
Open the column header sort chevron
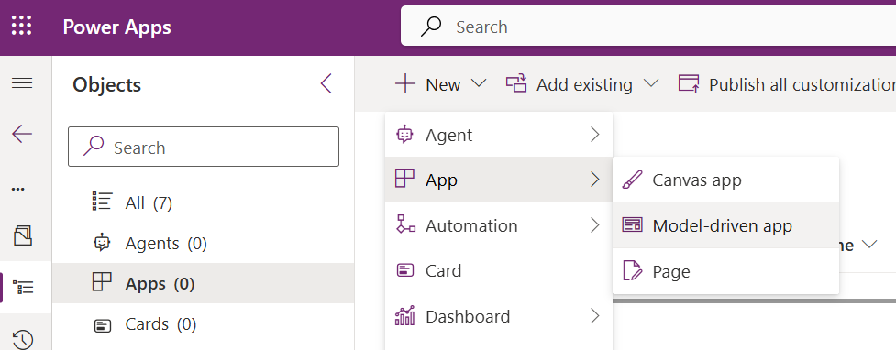(868, 245)
